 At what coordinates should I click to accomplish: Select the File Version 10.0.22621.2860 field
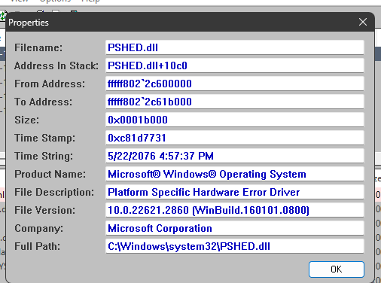(235, 210)
